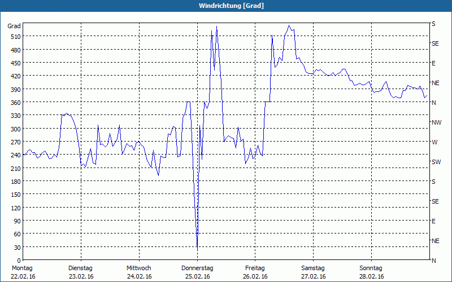Select the 30 y-axis value
Viewport: 452px width, 282px height.
(x=18, y=248)
